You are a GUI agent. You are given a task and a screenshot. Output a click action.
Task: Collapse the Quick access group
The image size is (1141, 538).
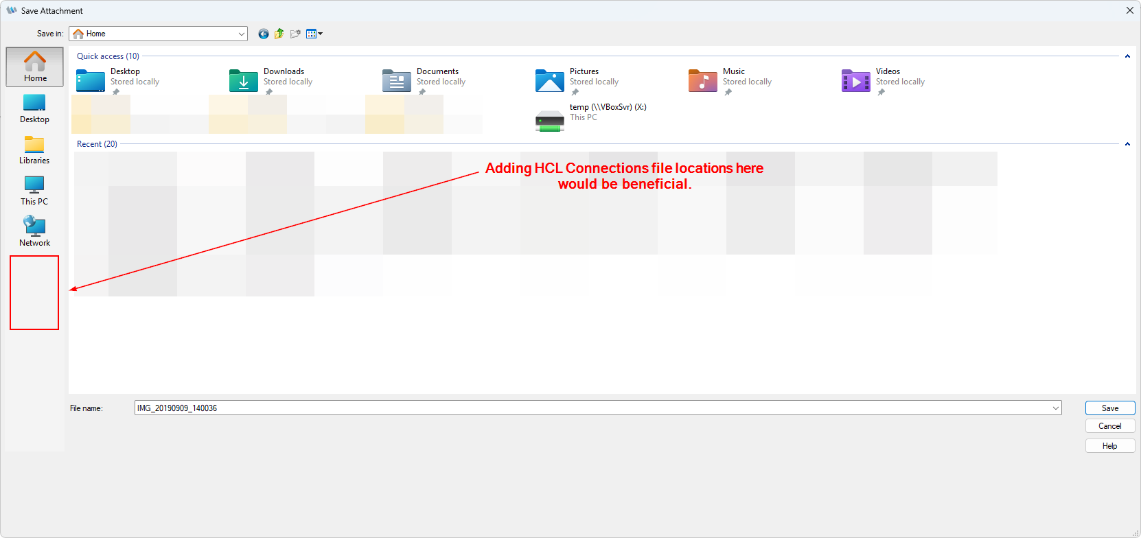click(x=1127, y=56)
